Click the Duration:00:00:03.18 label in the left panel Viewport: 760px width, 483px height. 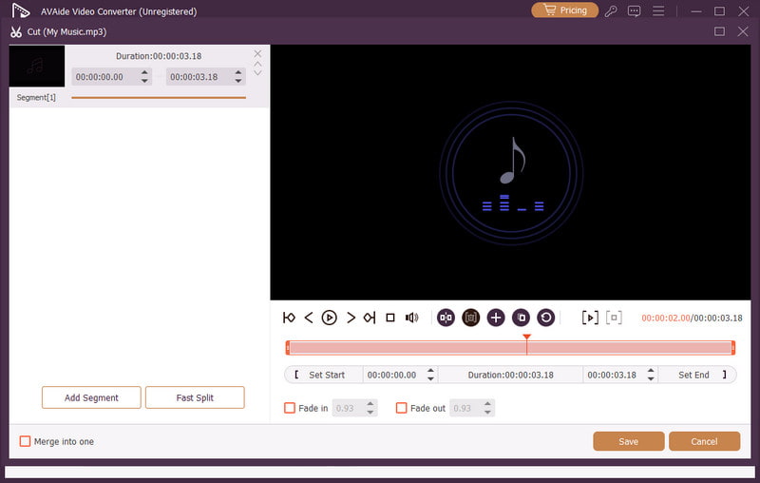tap(159, 56)
